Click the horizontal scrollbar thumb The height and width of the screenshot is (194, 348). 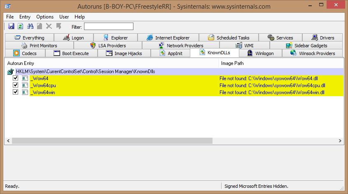[112, 141]
